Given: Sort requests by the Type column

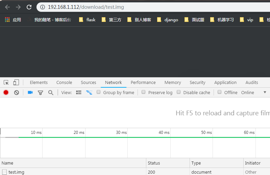Looking at the screenshot, I should click(x=217, y=163).
